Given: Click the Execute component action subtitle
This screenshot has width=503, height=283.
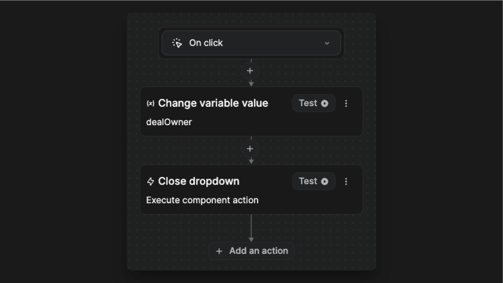Looking at the screenshot, I should coord(202,200).
